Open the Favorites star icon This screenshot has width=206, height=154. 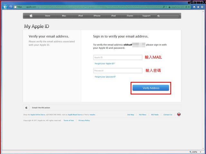pos(198,7)
